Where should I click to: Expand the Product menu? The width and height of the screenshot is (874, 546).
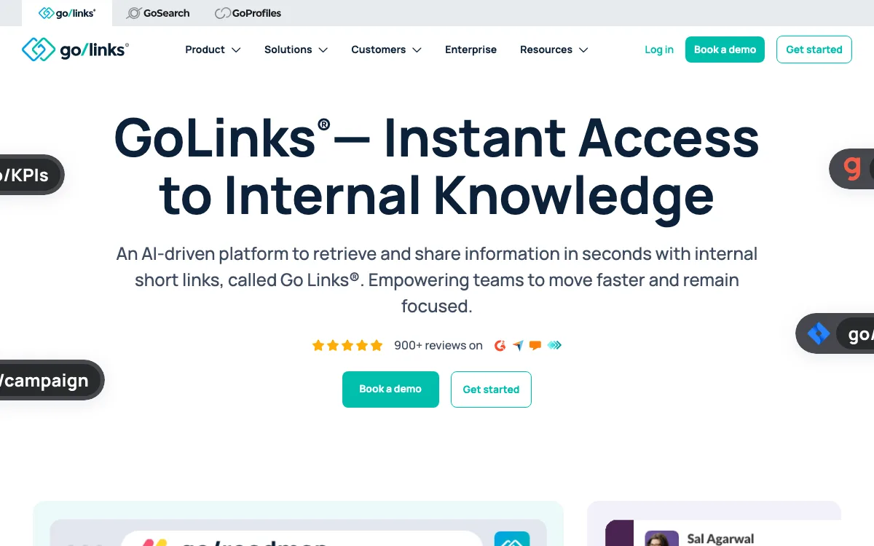213,50
